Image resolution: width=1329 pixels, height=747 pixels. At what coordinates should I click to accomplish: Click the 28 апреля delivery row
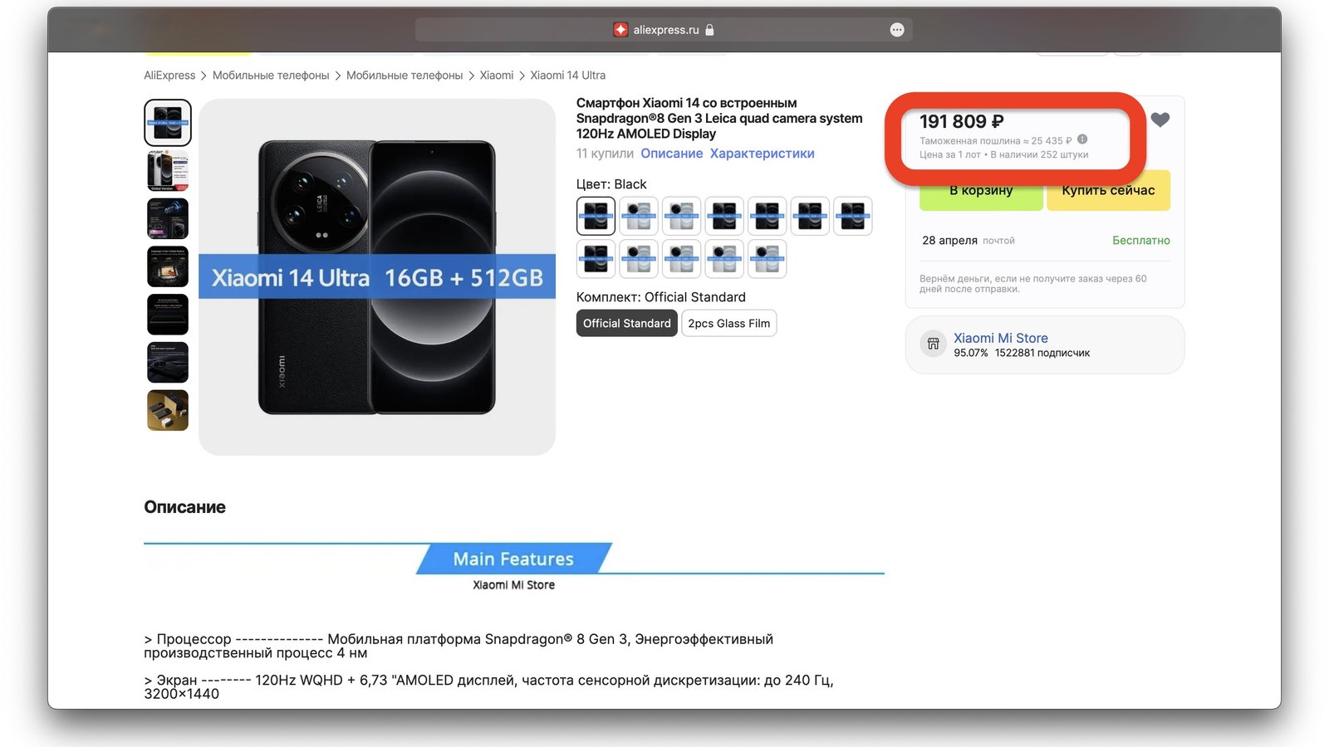[1046, 241]
